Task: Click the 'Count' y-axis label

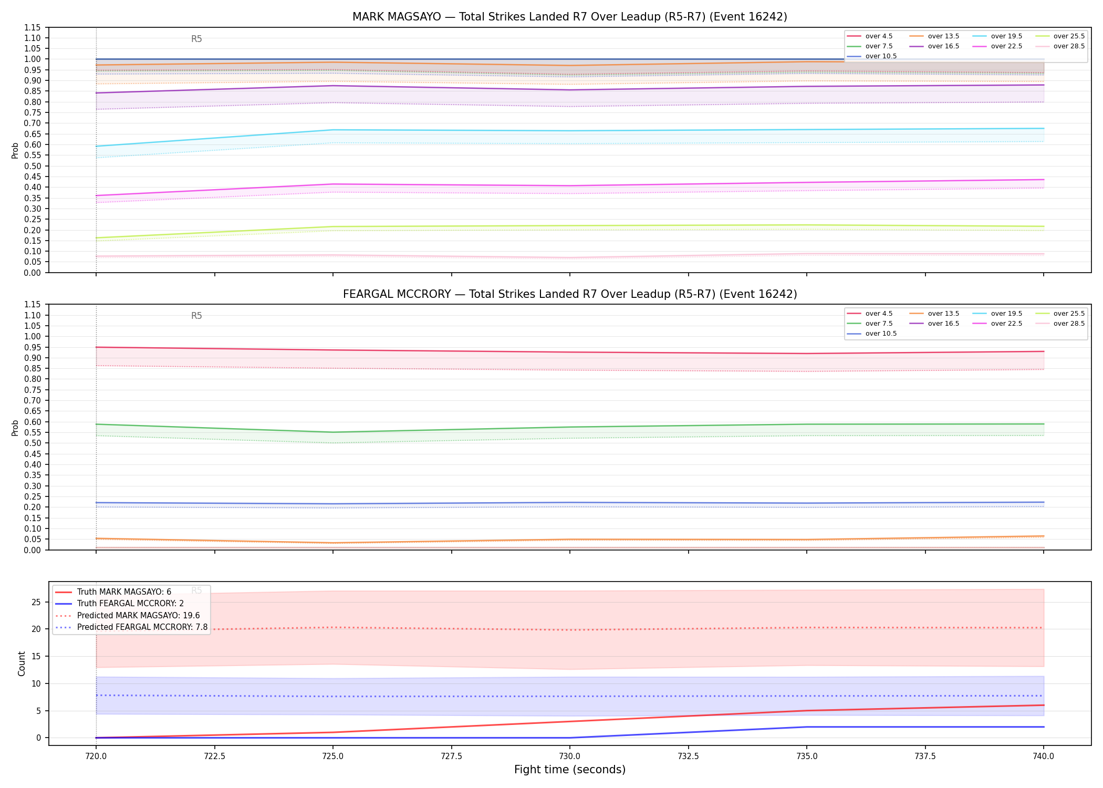Action: (22, 663)
